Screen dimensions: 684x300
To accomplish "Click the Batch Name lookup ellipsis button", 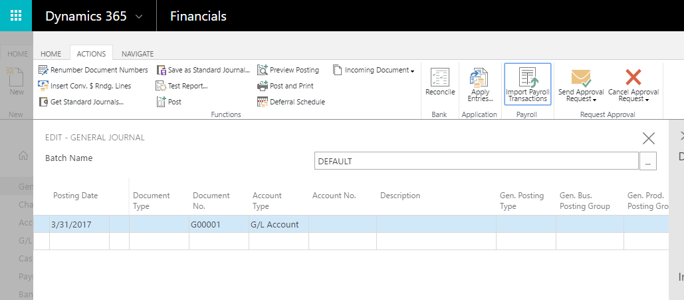I will [647, 161].
